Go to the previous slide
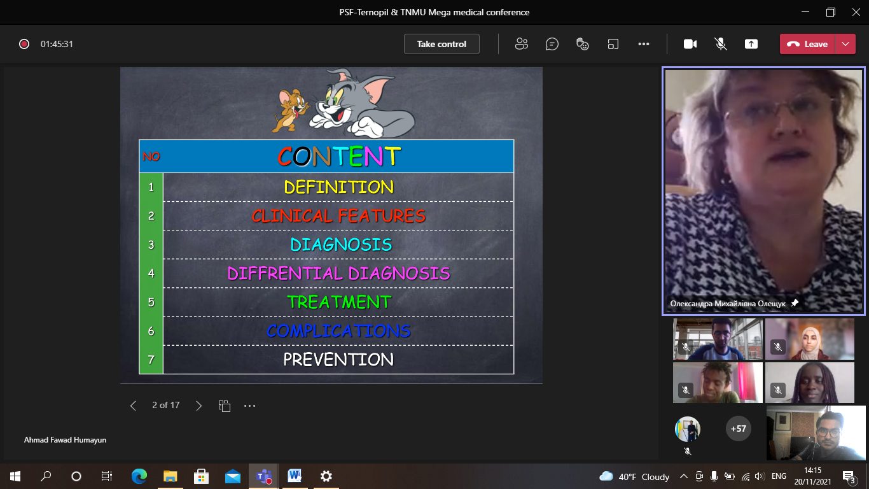The width and height of the screenshot is (869, 489). 133,406
